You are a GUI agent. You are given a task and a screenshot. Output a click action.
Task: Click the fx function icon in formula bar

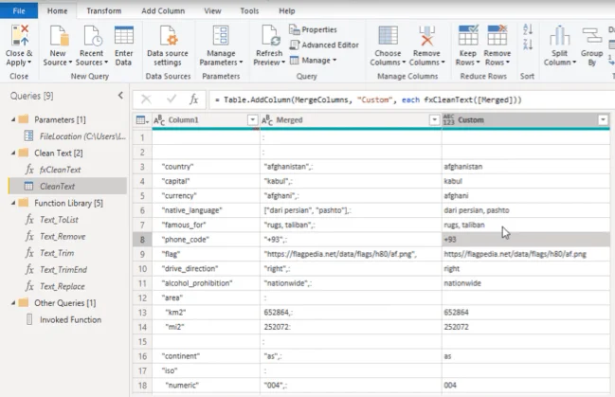point(193,99)
